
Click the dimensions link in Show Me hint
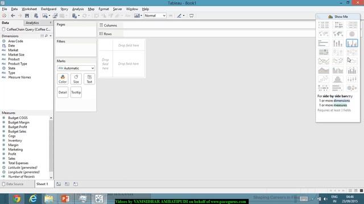coord(341,101)
